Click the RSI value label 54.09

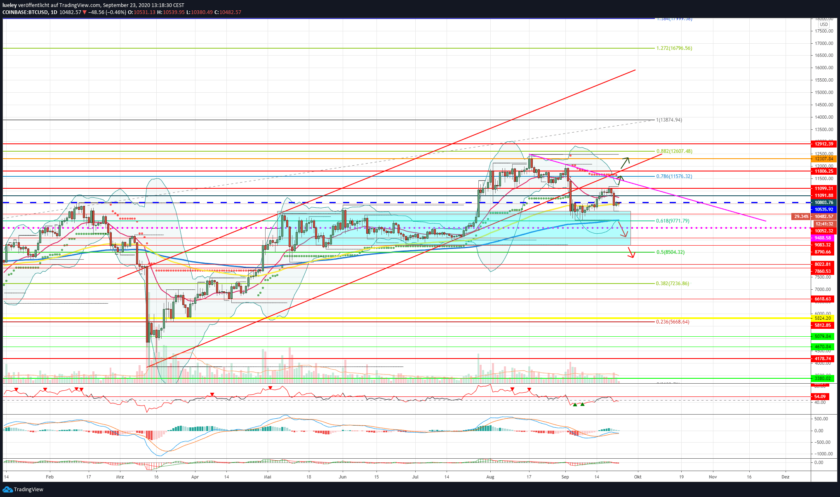coord(820,396)
